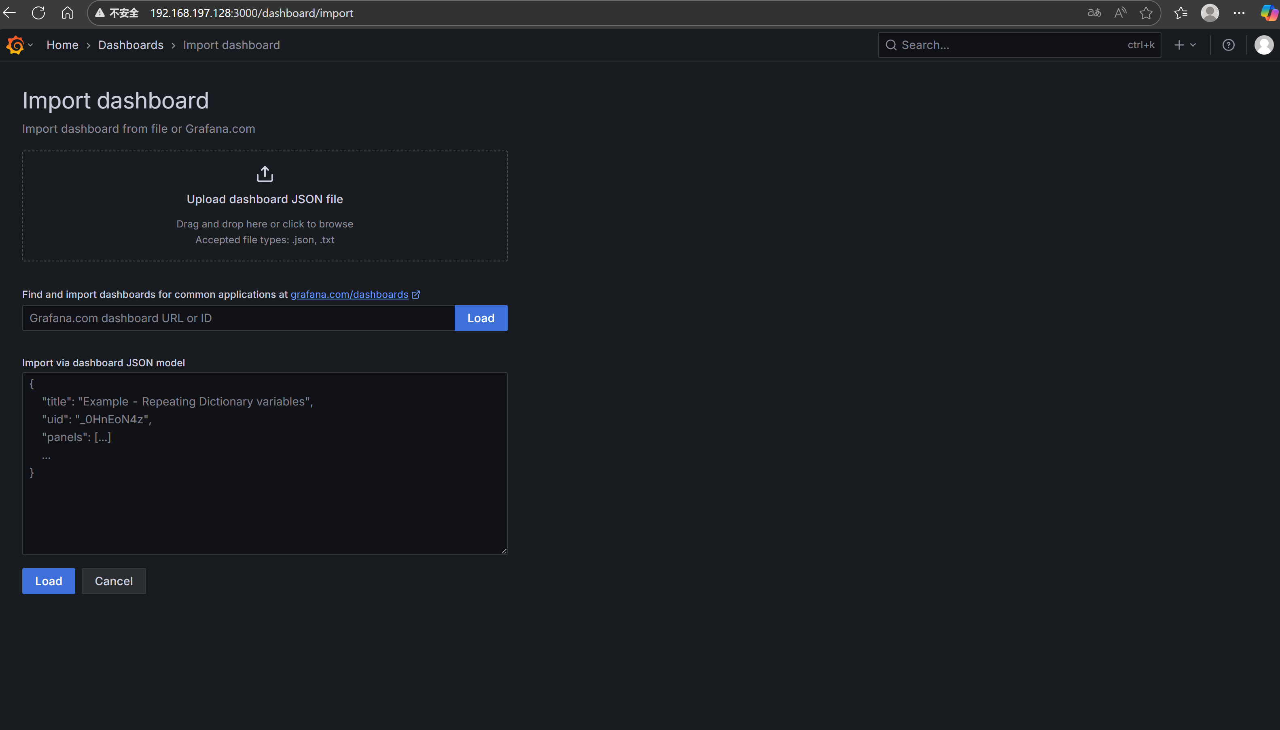Click the Grafana logo icon
The height and width of the screenshot is (730, 1280).
(x=15, y=45)
